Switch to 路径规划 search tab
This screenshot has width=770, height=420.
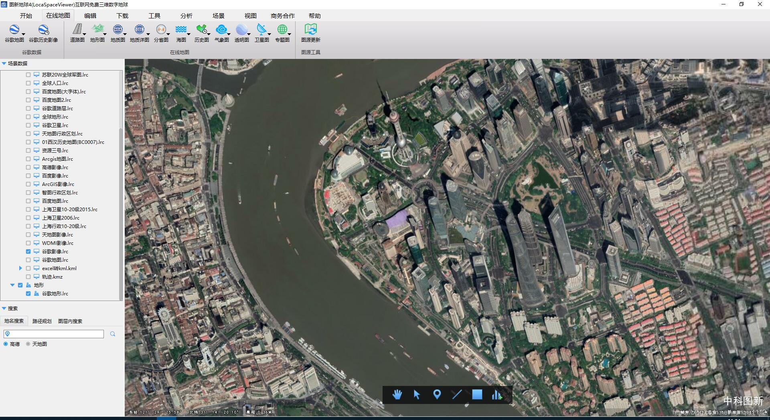pos(42,321)
